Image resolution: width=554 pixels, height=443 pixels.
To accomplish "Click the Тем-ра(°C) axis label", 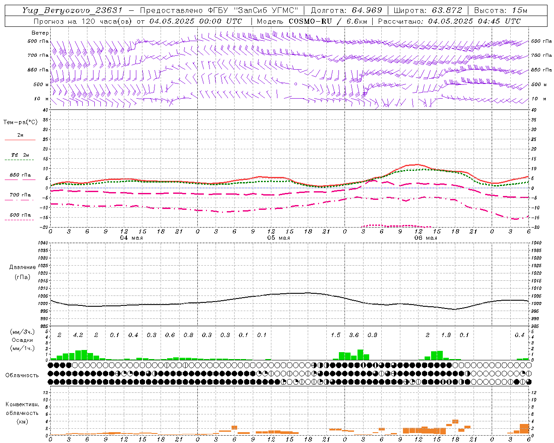I will click(x=20, y=122).
